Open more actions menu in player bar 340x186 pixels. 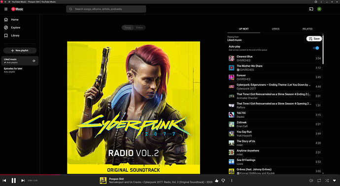[x=232, y=181]
